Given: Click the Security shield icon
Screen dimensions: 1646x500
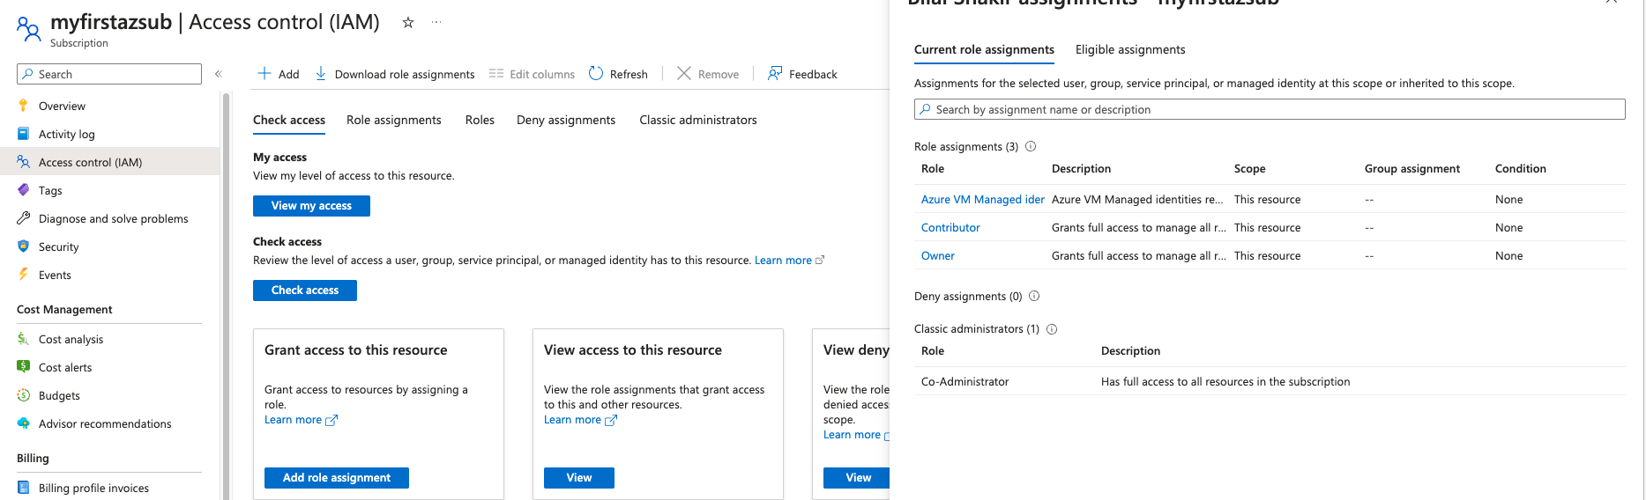Looking at the screenshot, I should tap(24, 246).
